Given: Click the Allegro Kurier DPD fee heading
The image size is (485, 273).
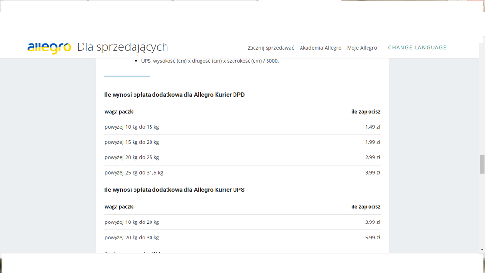Looking at the screenshot, I should click(x=174, y=95).
